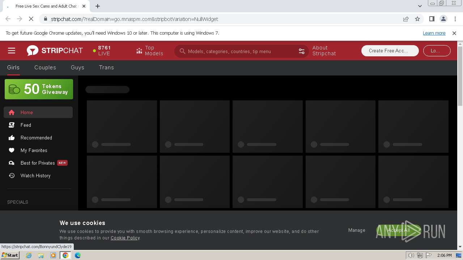Open My Favorites in the sidebar
The height and width of the screenshot is (260, 463).
[38, 150]
